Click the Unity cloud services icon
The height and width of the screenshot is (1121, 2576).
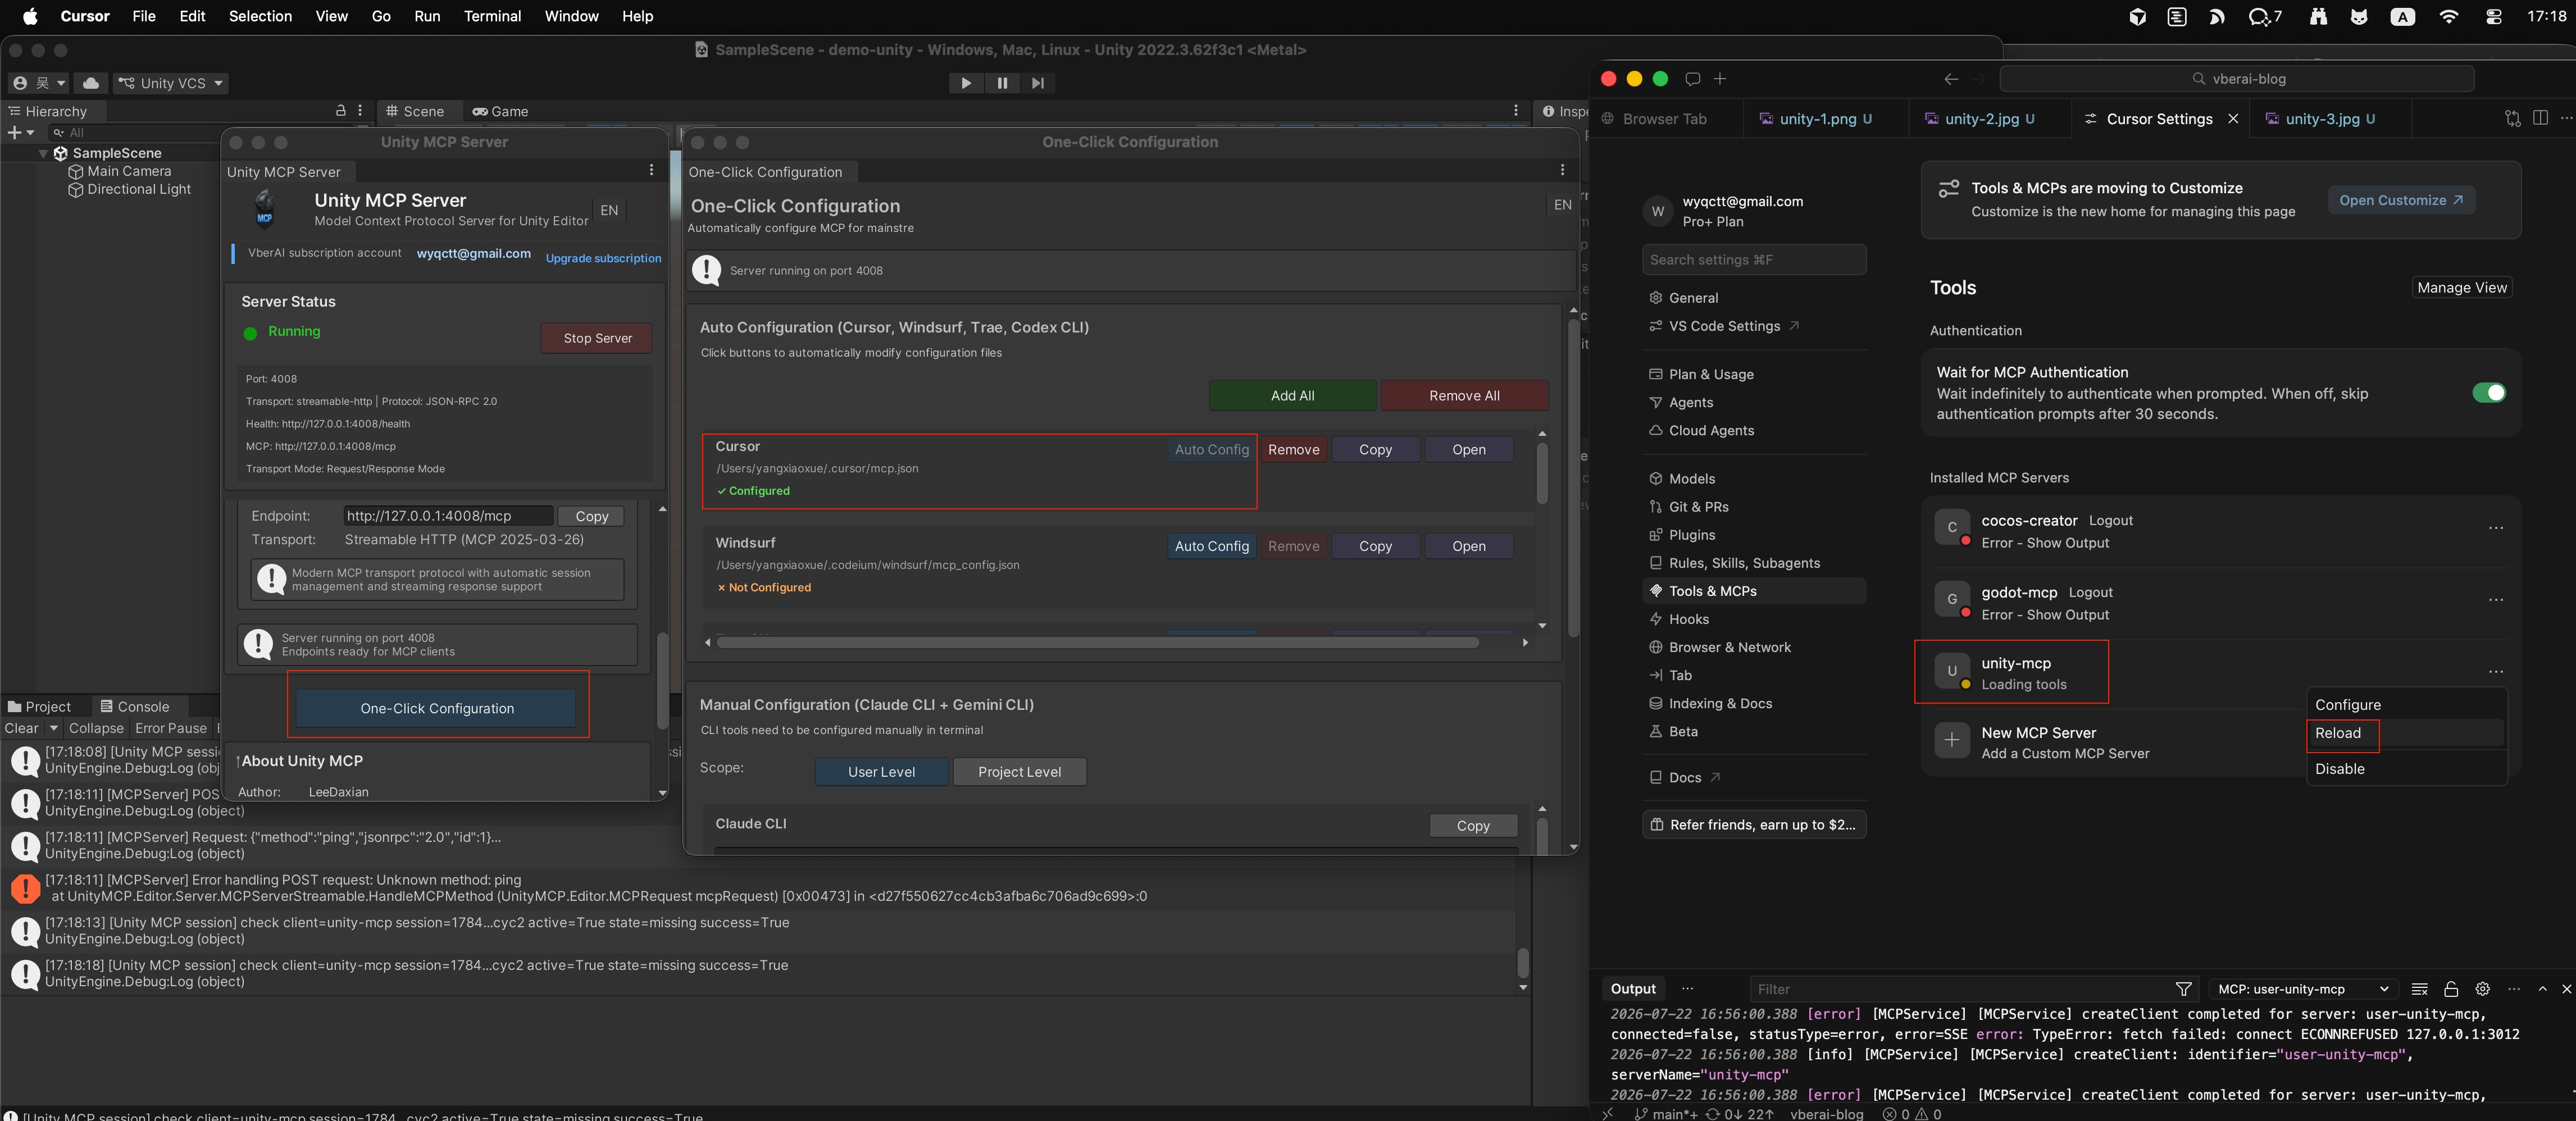click(x=90, y=83)
